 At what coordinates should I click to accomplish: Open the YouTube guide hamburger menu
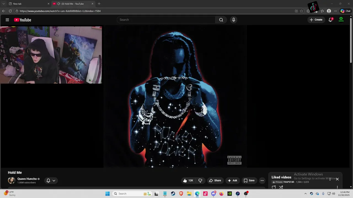click(7, 20)
